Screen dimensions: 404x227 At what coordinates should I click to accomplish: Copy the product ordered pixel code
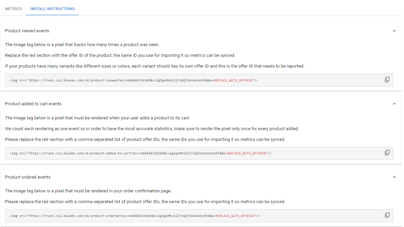(387, 215)
